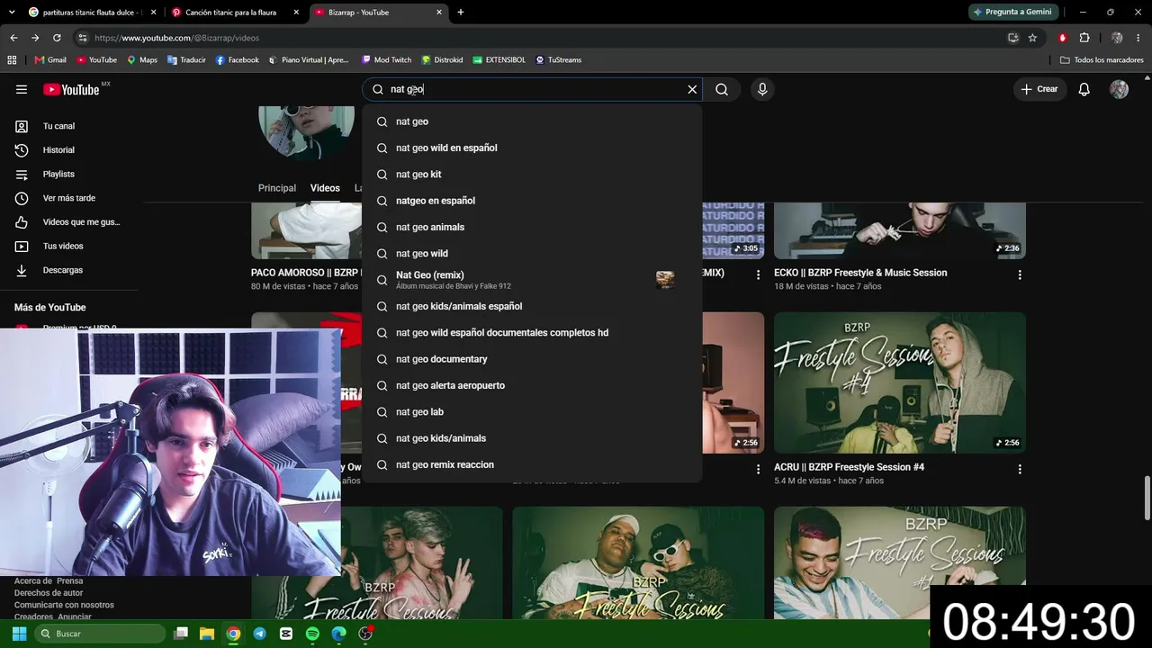This screenshot has height=648, width=1152.
Task: Open the Chrome three-dot menu
Action: coord(1138,38)
